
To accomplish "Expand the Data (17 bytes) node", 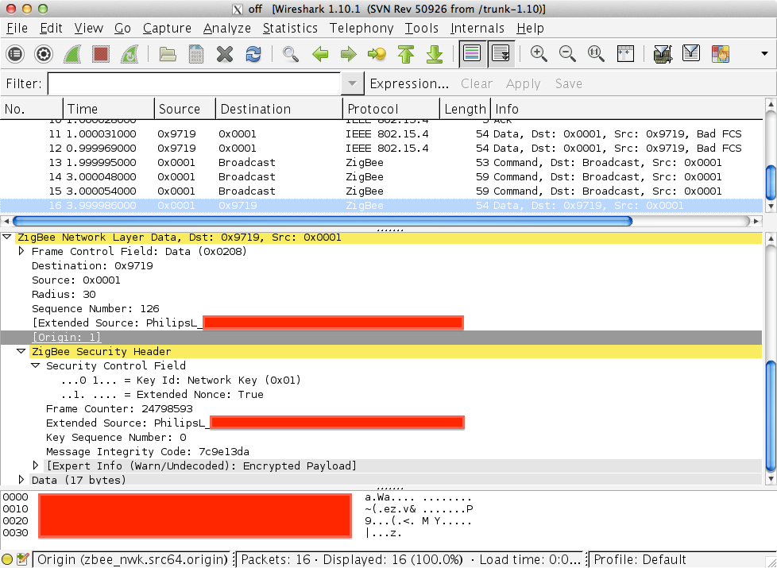I will [x=21, y=479].
